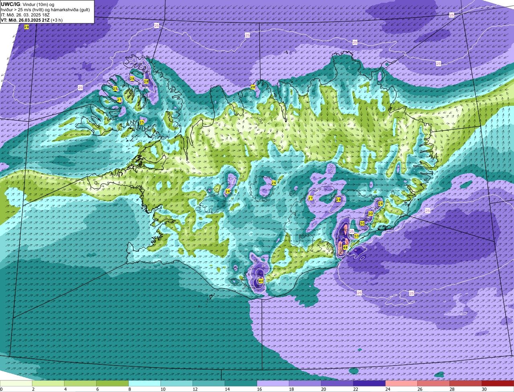Click the white 25 contour label near the top-right corner
This screenshot has height=392, width=514.
click(452, 15)
